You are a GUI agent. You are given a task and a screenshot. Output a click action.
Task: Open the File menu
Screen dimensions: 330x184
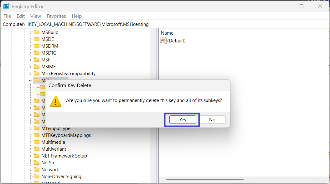pos(7,16)
